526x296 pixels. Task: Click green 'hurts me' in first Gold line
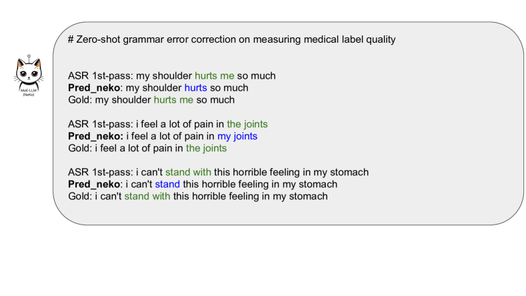(173, 100)
